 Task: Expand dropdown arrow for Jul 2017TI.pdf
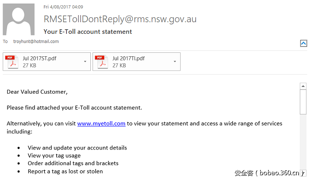175,62
